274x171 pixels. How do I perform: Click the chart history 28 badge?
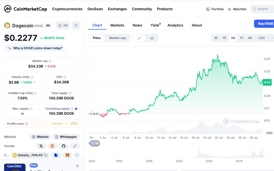pos(94,143)
